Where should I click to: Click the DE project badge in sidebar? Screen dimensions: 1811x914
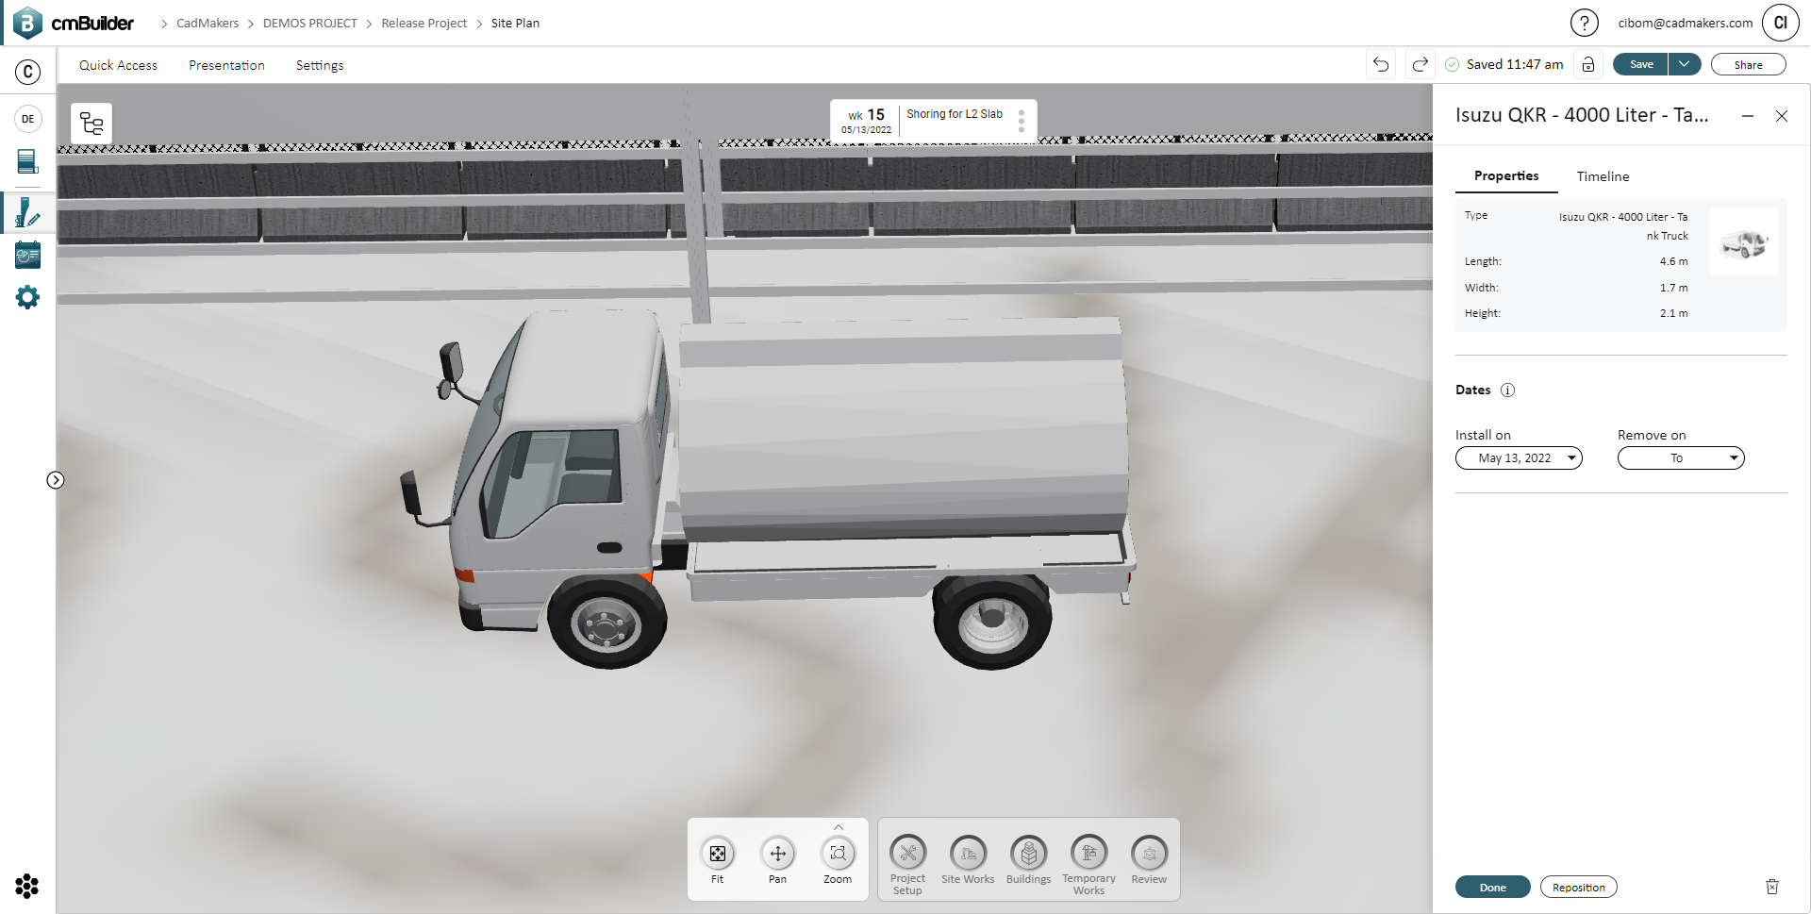point(28,119)
